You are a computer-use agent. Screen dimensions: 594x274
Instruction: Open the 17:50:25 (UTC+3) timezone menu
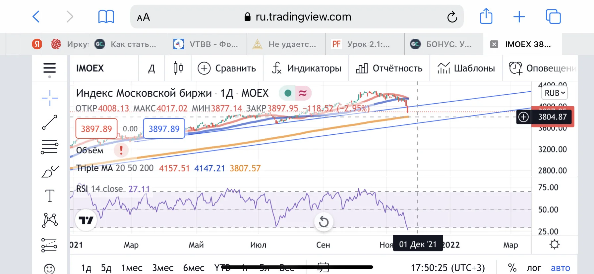tap(448, 267)
